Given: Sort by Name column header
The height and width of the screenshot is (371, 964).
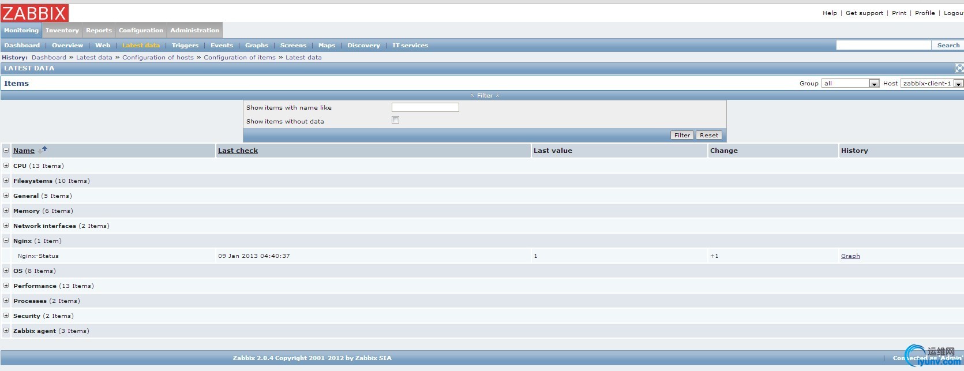Looking at the screenshot, I should 24,150.
